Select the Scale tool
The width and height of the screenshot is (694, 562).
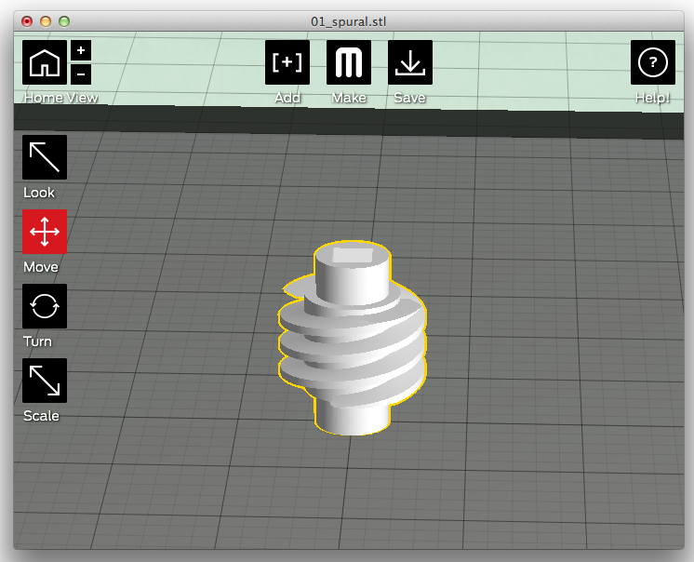pyautogui.click(x=45, y=381)
